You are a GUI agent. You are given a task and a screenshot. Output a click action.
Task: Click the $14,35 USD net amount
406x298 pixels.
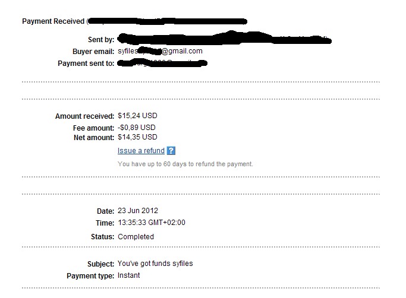137,137
